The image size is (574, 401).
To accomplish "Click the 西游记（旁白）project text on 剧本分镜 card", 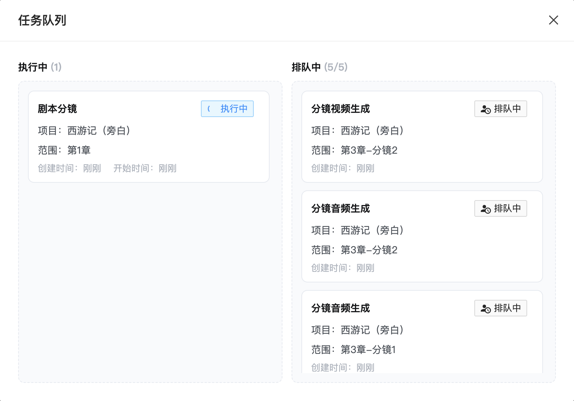I will click(85, 131).
